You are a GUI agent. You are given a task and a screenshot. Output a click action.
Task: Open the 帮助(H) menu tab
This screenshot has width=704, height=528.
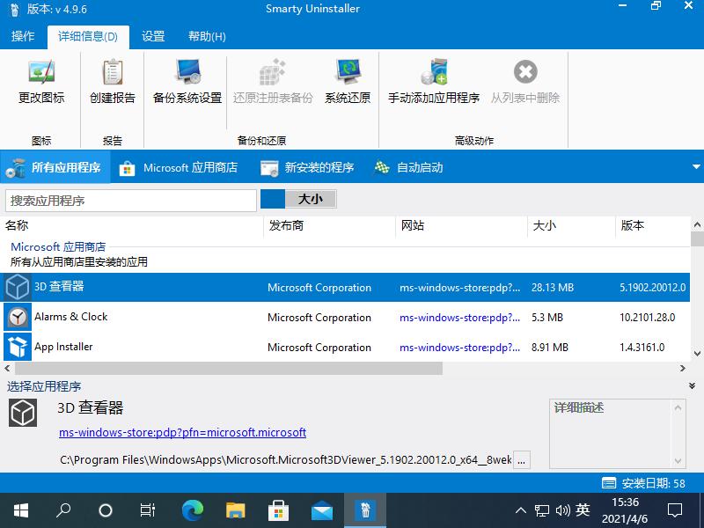coord(207,36)
